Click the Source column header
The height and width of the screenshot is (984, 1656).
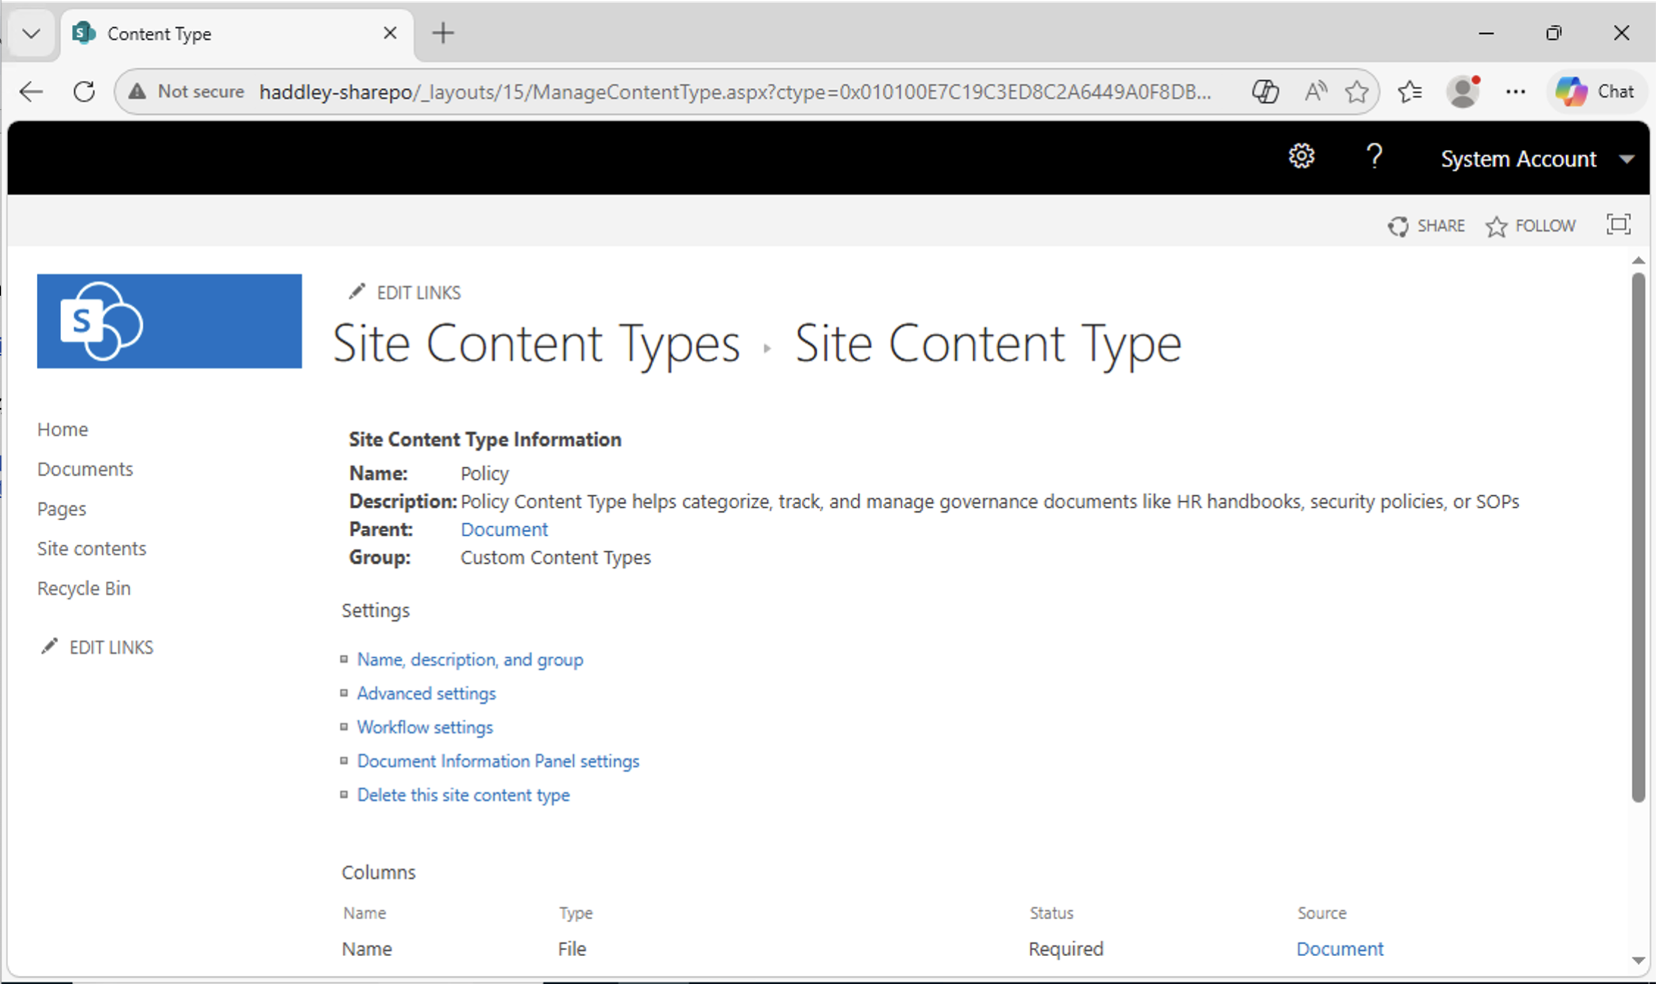1322,913
